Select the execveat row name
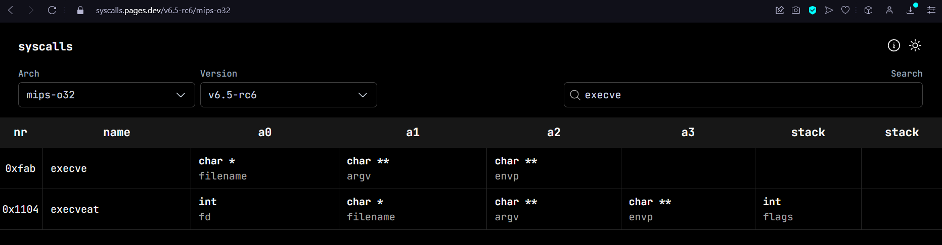This screenshot has height=245, width=942. click(x=75, y=209)
